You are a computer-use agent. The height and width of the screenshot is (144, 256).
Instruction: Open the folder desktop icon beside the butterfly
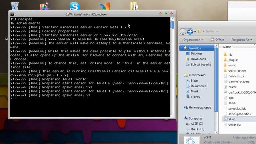pos(134,6)
